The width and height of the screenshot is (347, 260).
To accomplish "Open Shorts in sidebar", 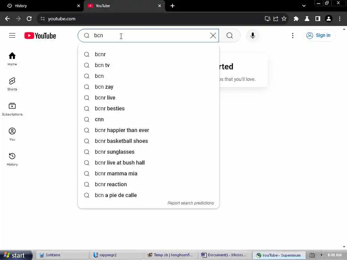I will point(12,84).
